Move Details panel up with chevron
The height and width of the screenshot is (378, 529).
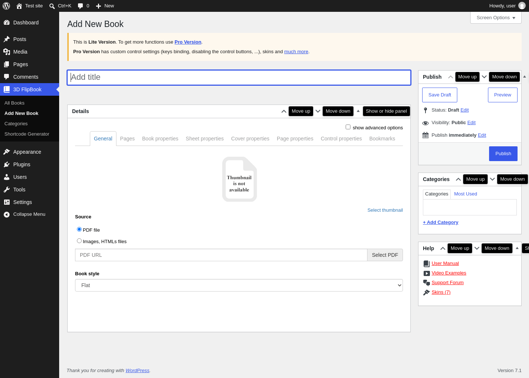pyautogui.click(x=284, y=111)
